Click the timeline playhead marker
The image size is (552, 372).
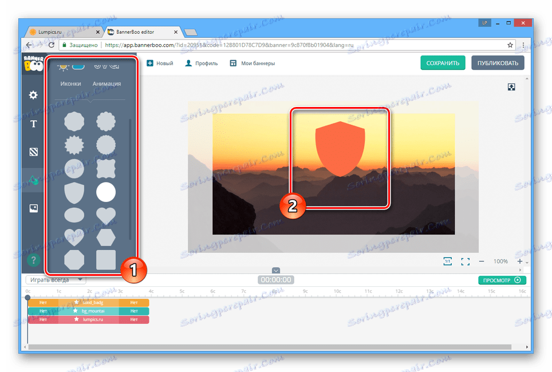(x=28, y=298)
